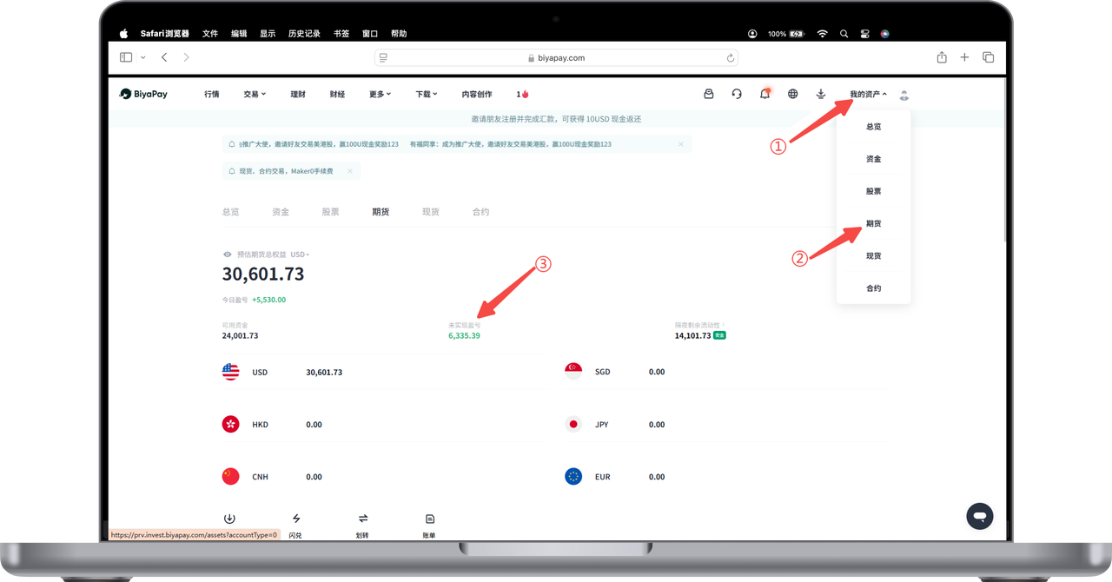
Task: Expand the 交易 dropdown in the navigation
Action: (255, 94)
